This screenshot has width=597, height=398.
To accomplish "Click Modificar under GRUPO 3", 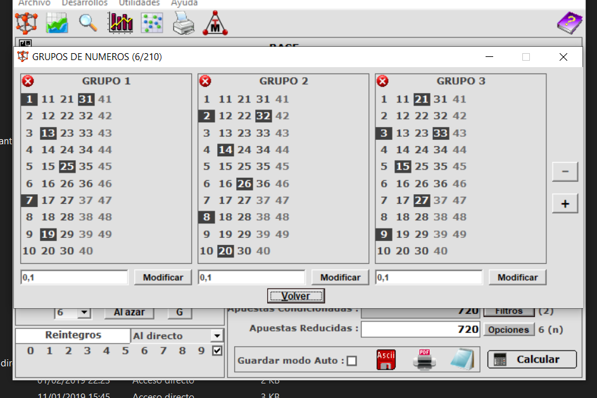I will [x=518, y=277].
